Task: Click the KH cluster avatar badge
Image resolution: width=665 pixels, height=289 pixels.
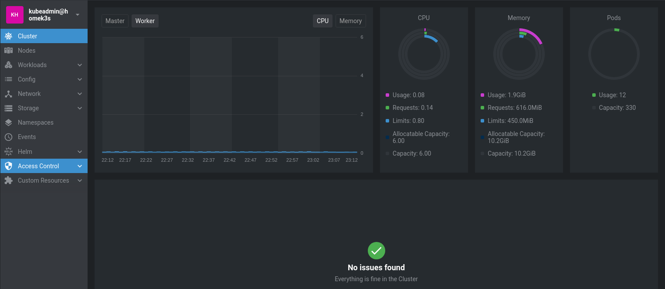Action: pos(14,15)
